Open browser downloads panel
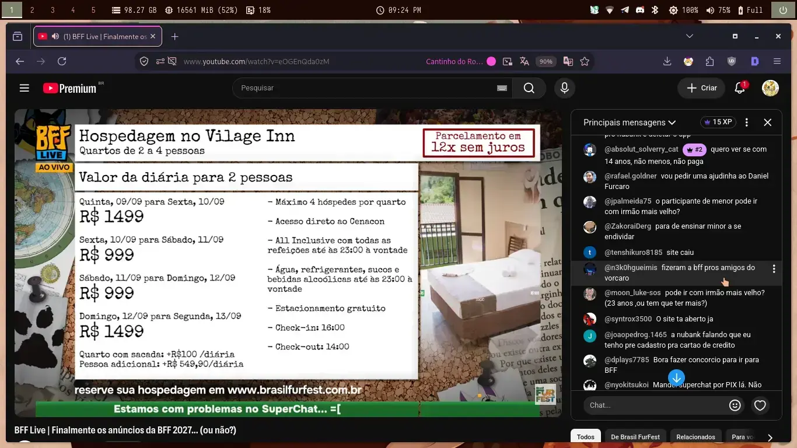Screen dimensions: 797x448 click(667, 61)
